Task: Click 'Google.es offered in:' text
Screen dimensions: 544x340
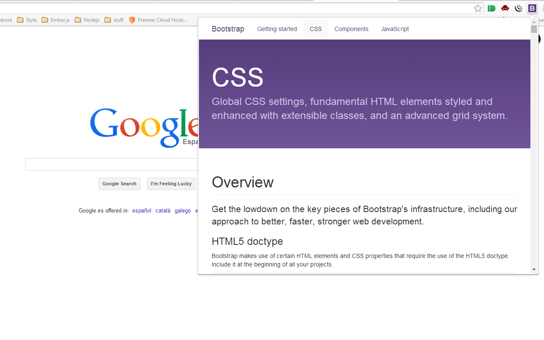Action: tap(104, 210)
